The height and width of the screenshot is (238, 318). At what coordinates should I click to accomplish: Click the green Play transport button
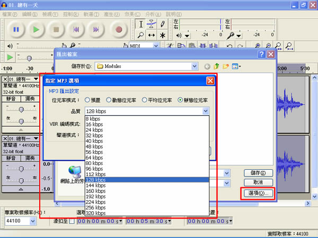tap(36, 30)
